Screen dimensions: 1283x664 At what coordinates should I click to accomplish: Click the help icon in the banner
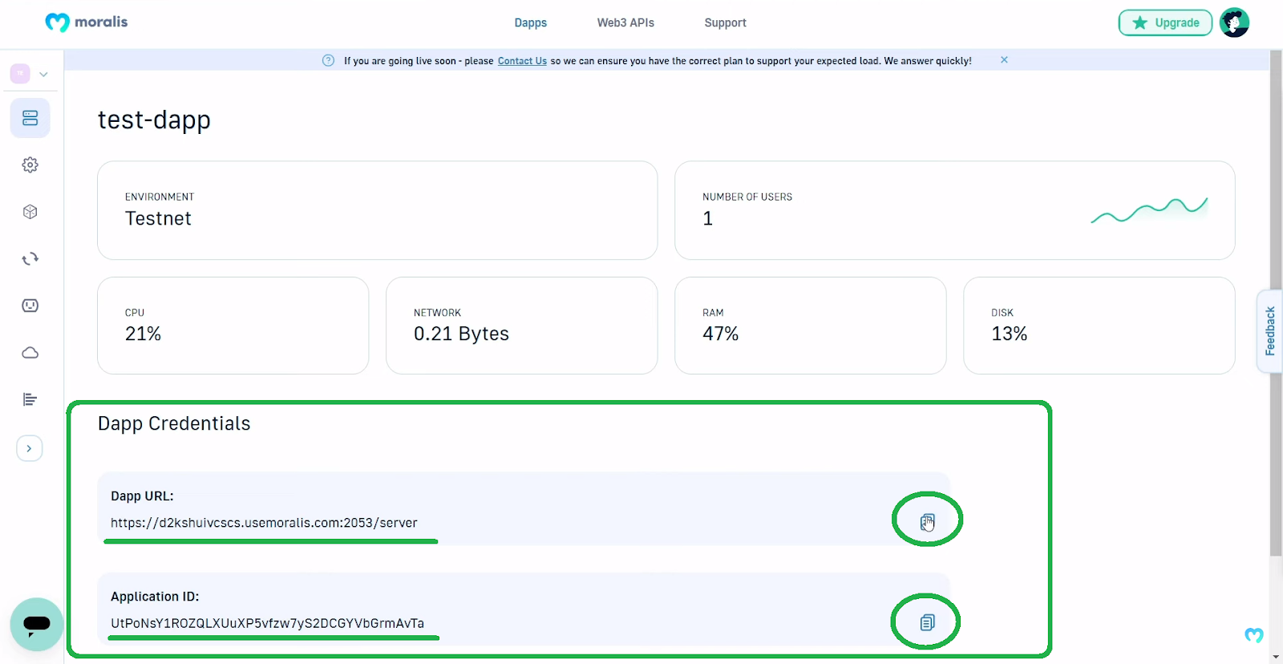pos(328,61)
